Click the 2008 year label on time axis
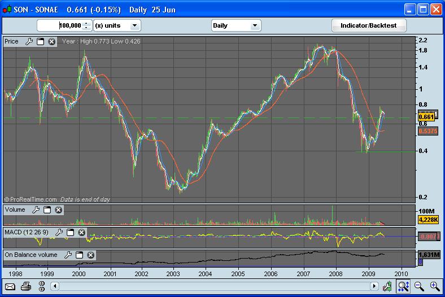Viewport: 445px width, 297px height. 335,274
